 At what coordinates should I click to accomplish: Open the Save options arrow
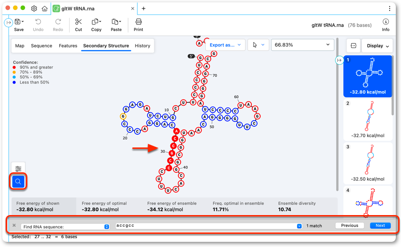[x=23, y=22]
